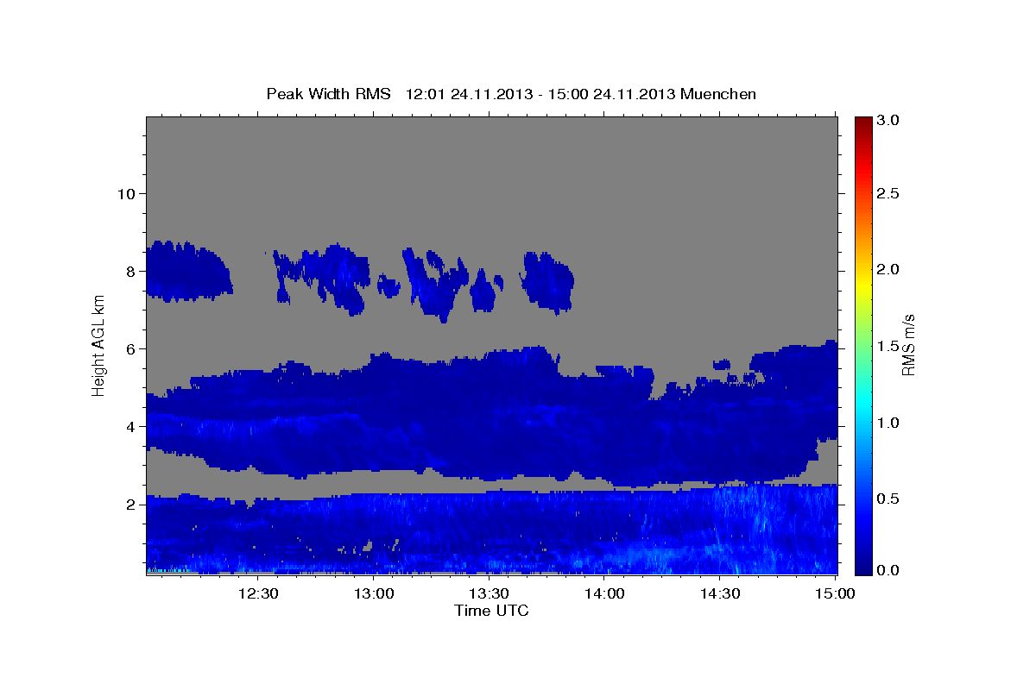Image resolution: width=1036 pixels, height=690 pixels.
Task: Click the "RMS m/s" colorbar label
Action: click(x=908, y=345)
